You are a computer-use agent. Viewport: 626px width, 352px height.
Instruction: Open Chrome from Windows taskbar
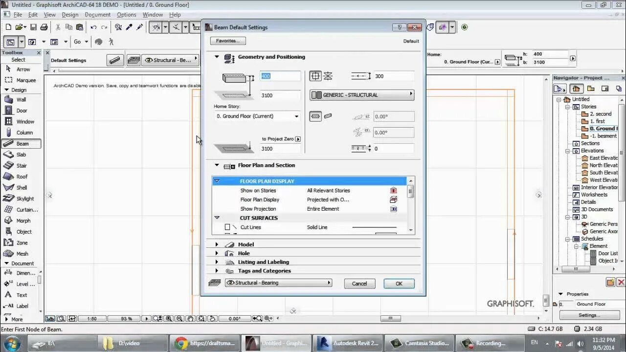click(204, 343)
